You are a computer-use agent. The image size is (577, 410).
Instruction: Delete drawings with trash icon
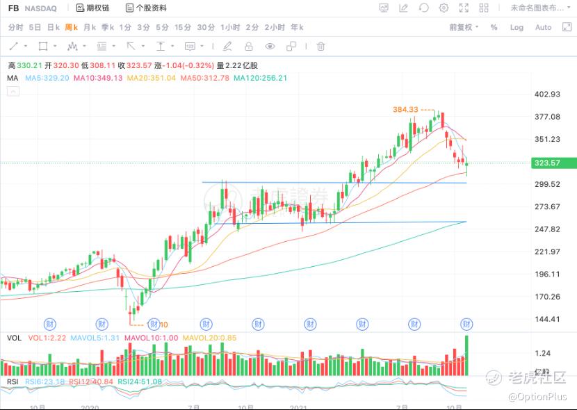(x=321, y=47)
